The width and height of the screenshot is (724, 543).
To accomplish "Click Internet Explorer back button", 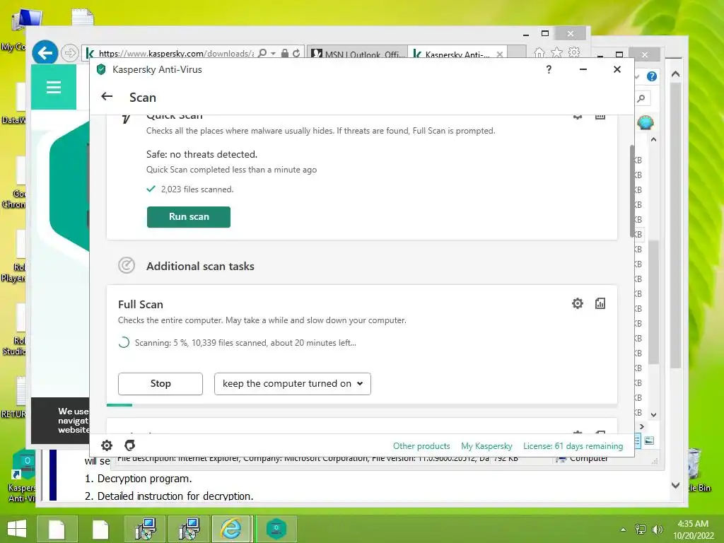I will [x=45, y=53].
